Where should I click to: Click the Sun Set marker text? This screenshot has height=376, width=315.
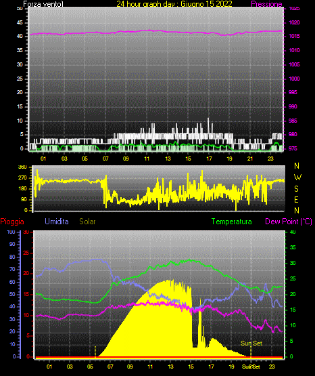pyautogui.click(x=251, y=343)
